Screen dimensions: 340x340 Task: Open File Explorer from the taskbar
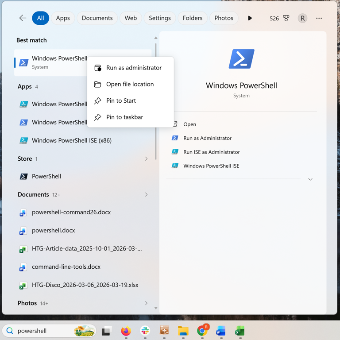click(183, 331)
